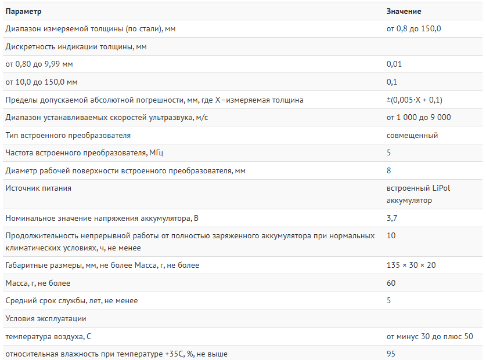Click the "Частота встроенного преобразователя, МГц" label
Viewport: 486px width, 360px height.
(88, 153)
